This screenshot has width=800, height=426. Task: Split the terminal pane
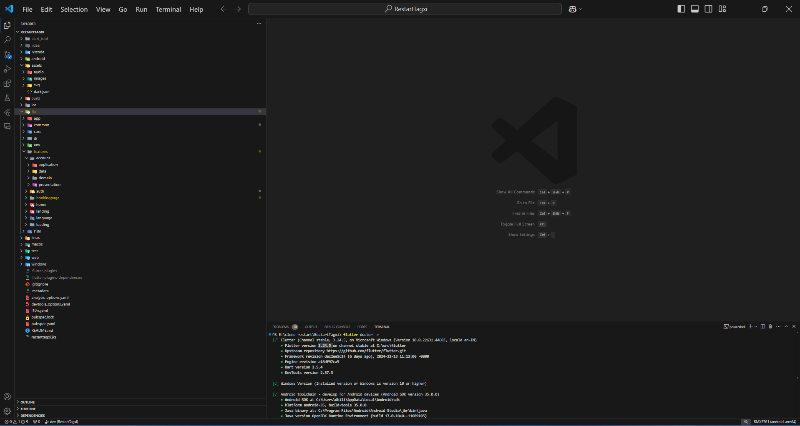(x=763, y=326)
